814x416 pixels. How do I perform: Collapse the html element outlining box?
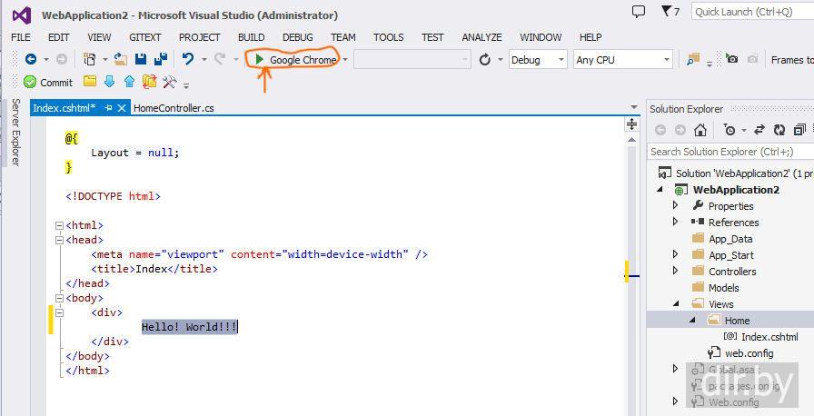[x=59, y=225]
